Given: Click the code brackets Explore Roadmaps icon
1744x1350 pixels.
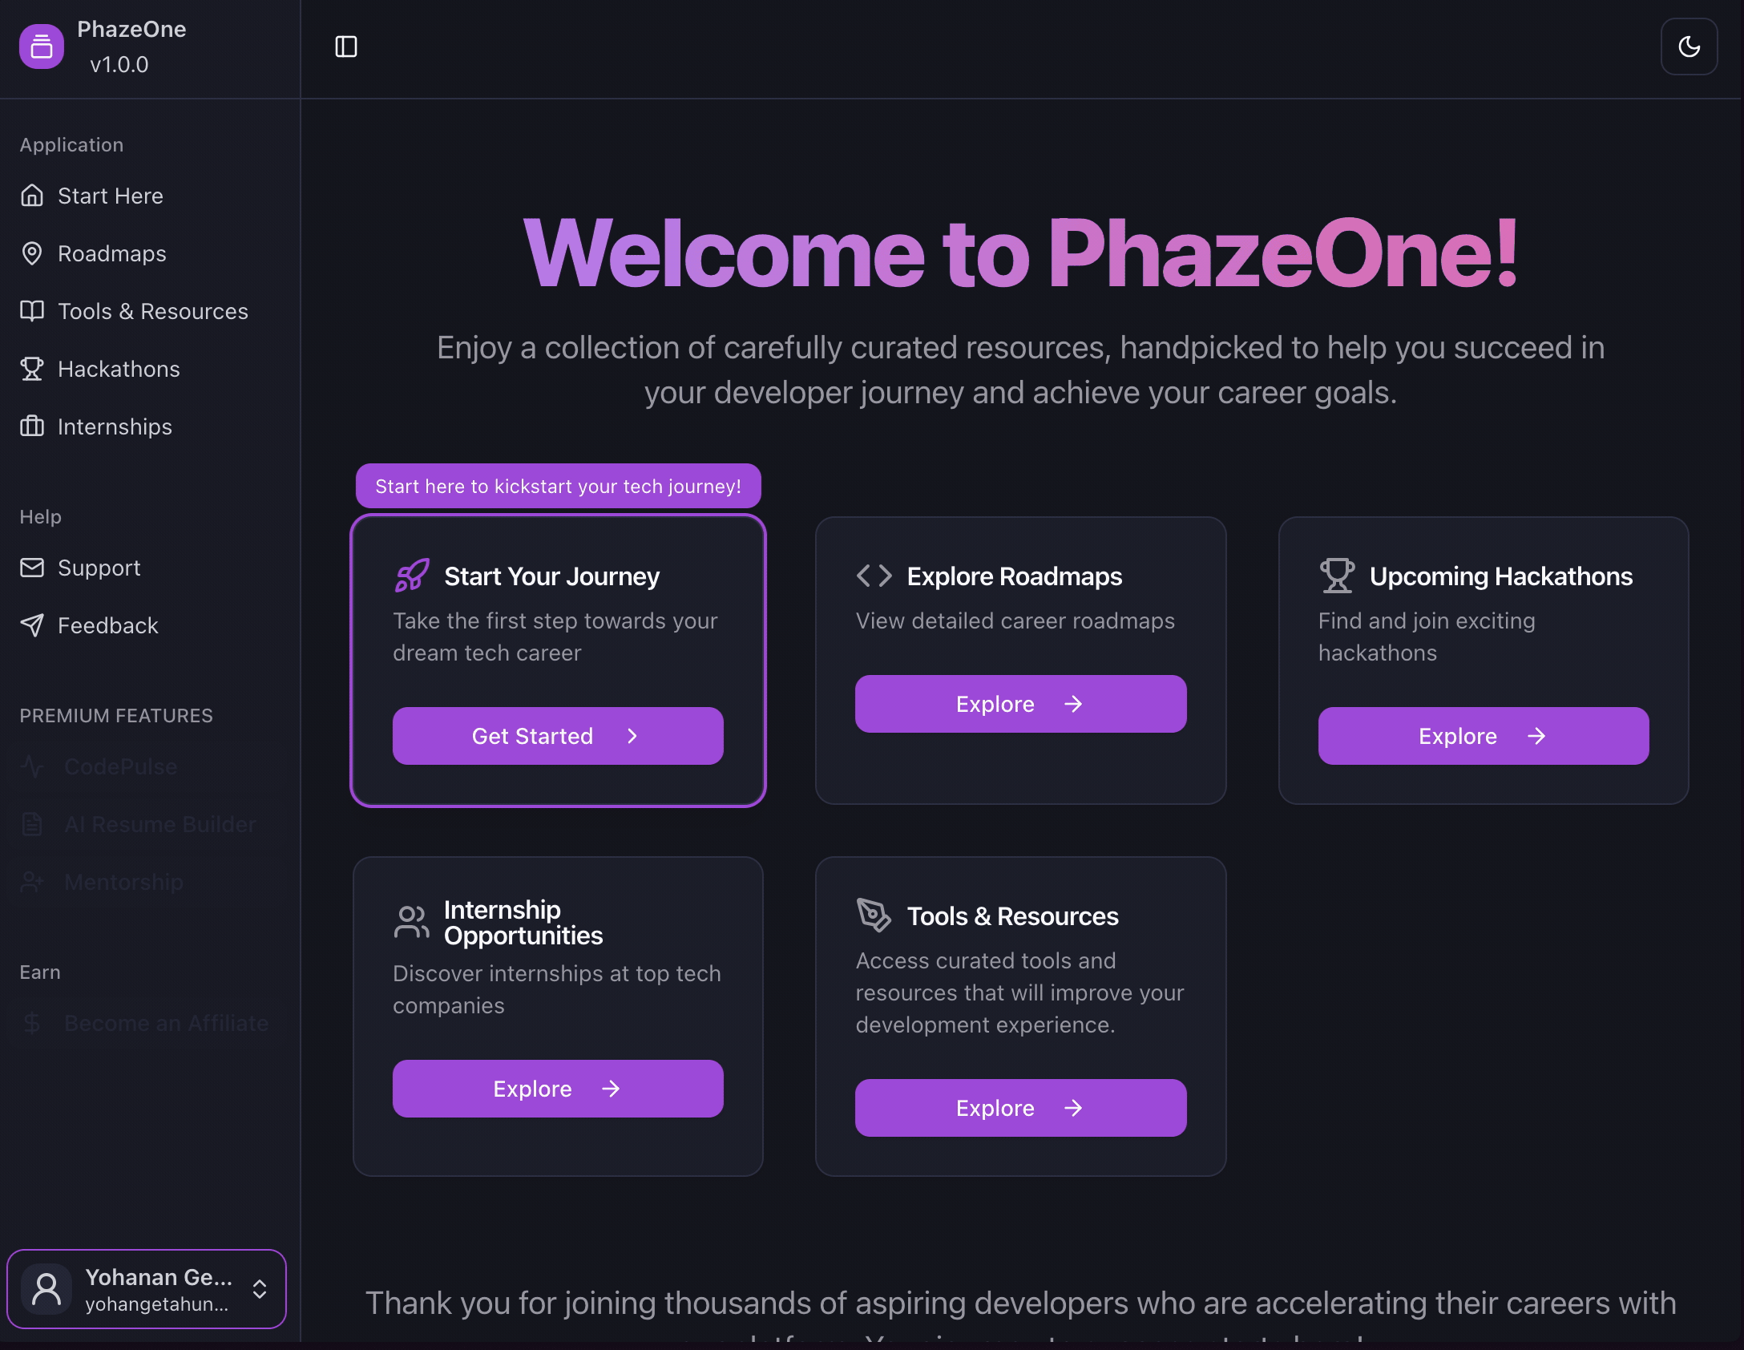Looking at the screenshot, I should click(874, 576).
